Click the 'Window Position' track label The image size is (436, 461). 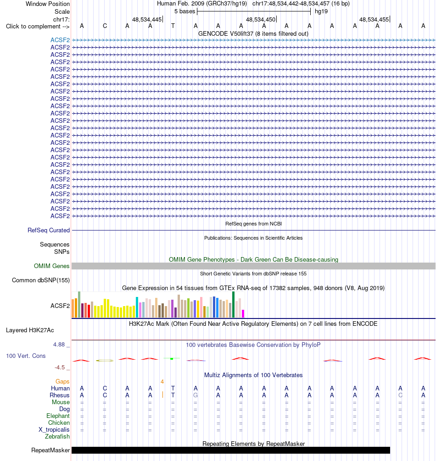pyautogui.click(x=48, y=4)
